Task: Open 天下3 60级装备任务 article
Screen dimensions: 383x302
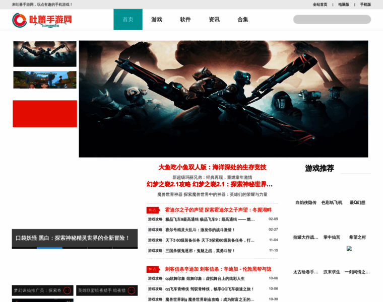Action: [x=210, y=240]
